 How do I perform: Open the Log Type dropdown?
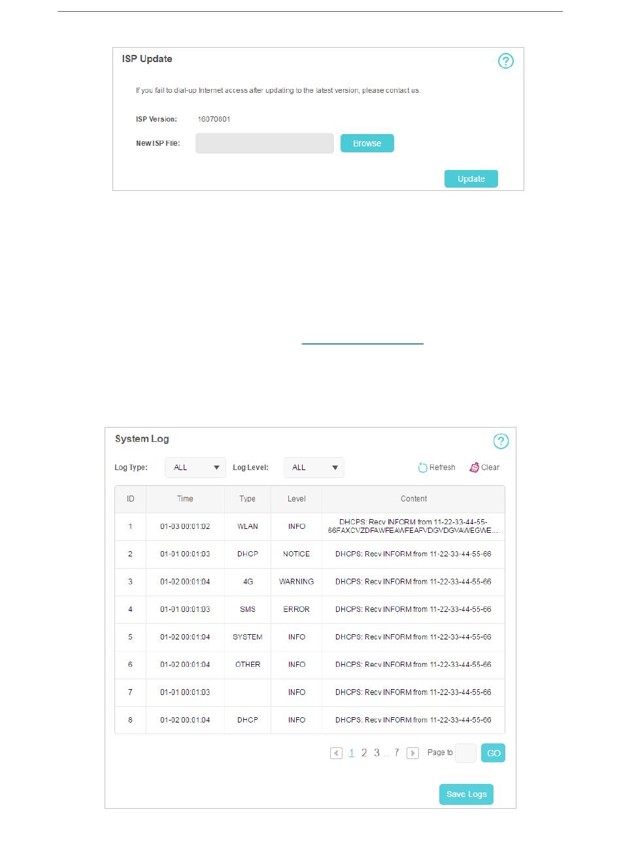(195, 467)
